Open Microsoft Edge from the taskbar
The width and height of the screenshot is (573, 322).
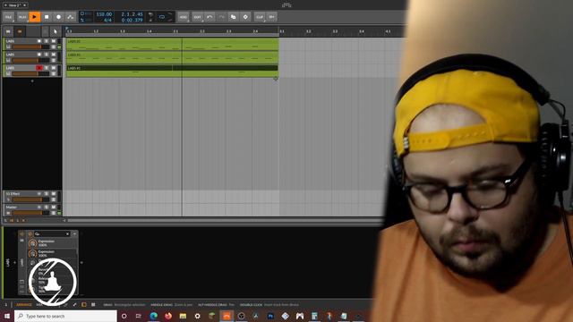[x=153, y=316]
